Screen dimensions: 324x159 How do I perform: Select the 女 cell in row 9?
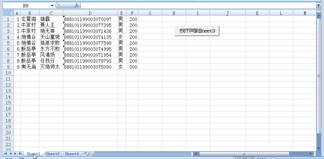click(122, 67)
